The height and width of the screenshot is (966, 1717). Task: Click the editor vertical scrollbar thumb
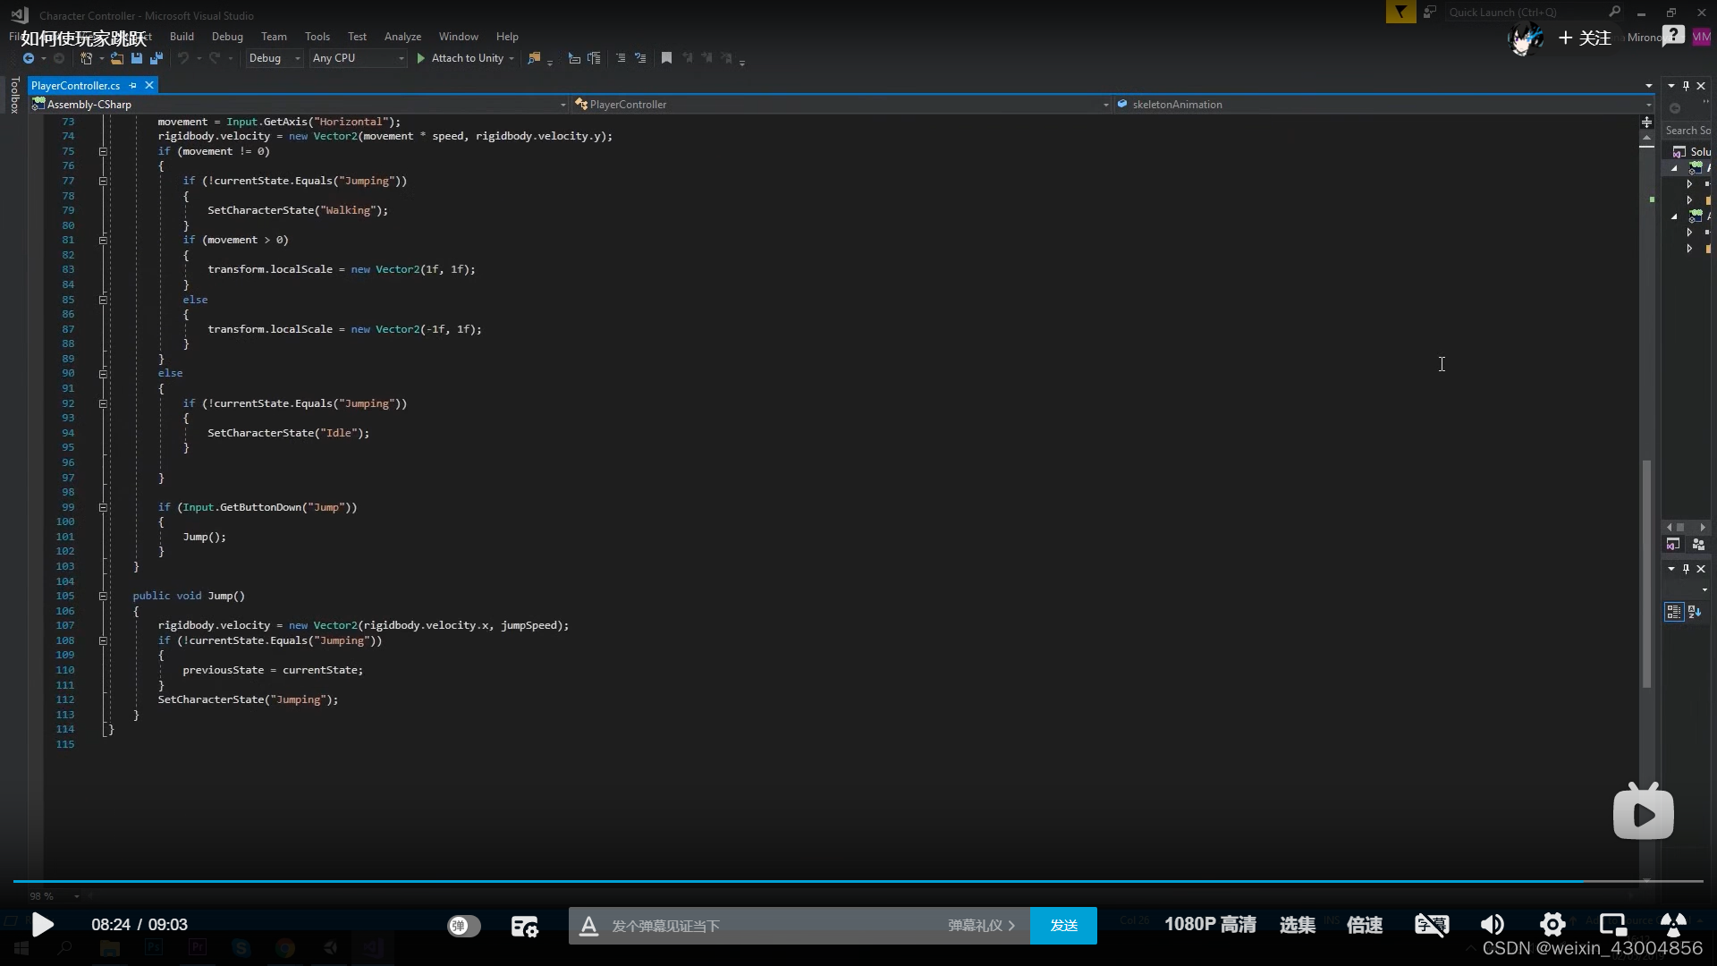coord(1646,573)
